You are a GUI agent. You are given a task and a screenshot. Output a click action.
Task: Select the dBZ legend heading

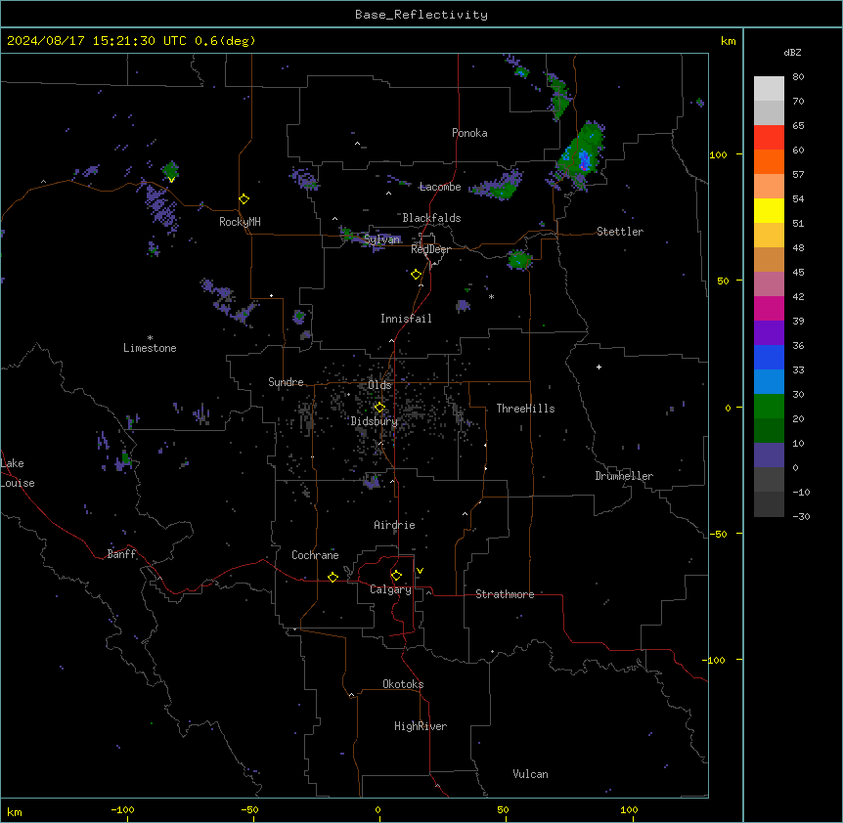792,52
